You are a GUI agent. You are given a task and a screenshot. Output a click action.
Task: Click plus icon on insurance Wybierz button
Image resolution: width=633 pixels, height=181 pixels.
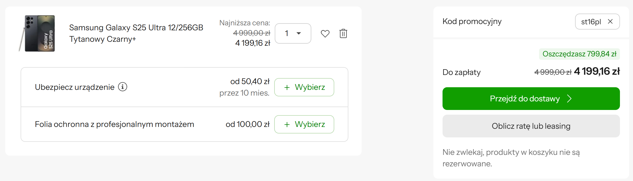(x=287, y=87)
